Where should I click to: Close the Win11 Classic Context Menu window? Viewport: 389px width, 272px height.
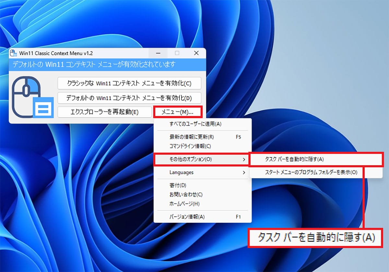pyautogui.click(x=196, y=53)
